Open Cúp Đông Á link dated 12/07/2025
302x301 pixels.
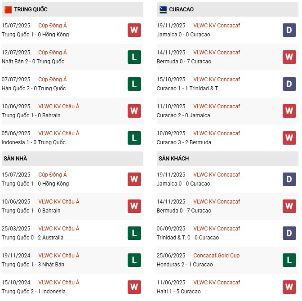click(52, 53)
